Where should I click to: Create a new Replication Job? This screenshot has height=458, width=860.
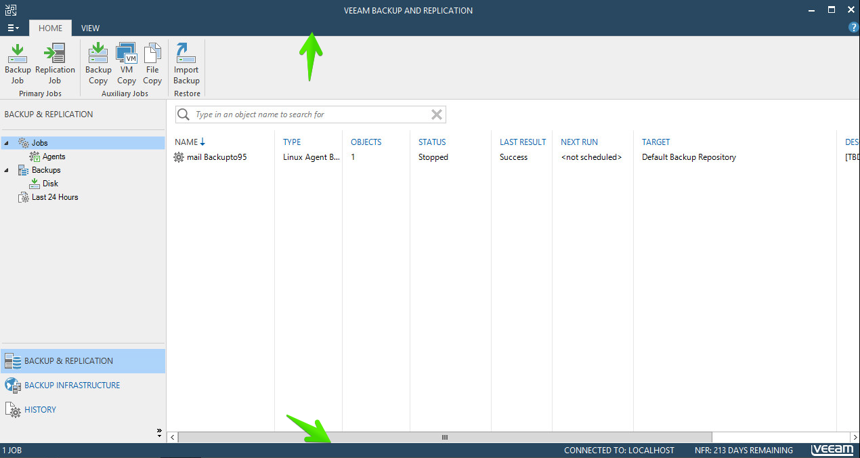click(55, 64)
